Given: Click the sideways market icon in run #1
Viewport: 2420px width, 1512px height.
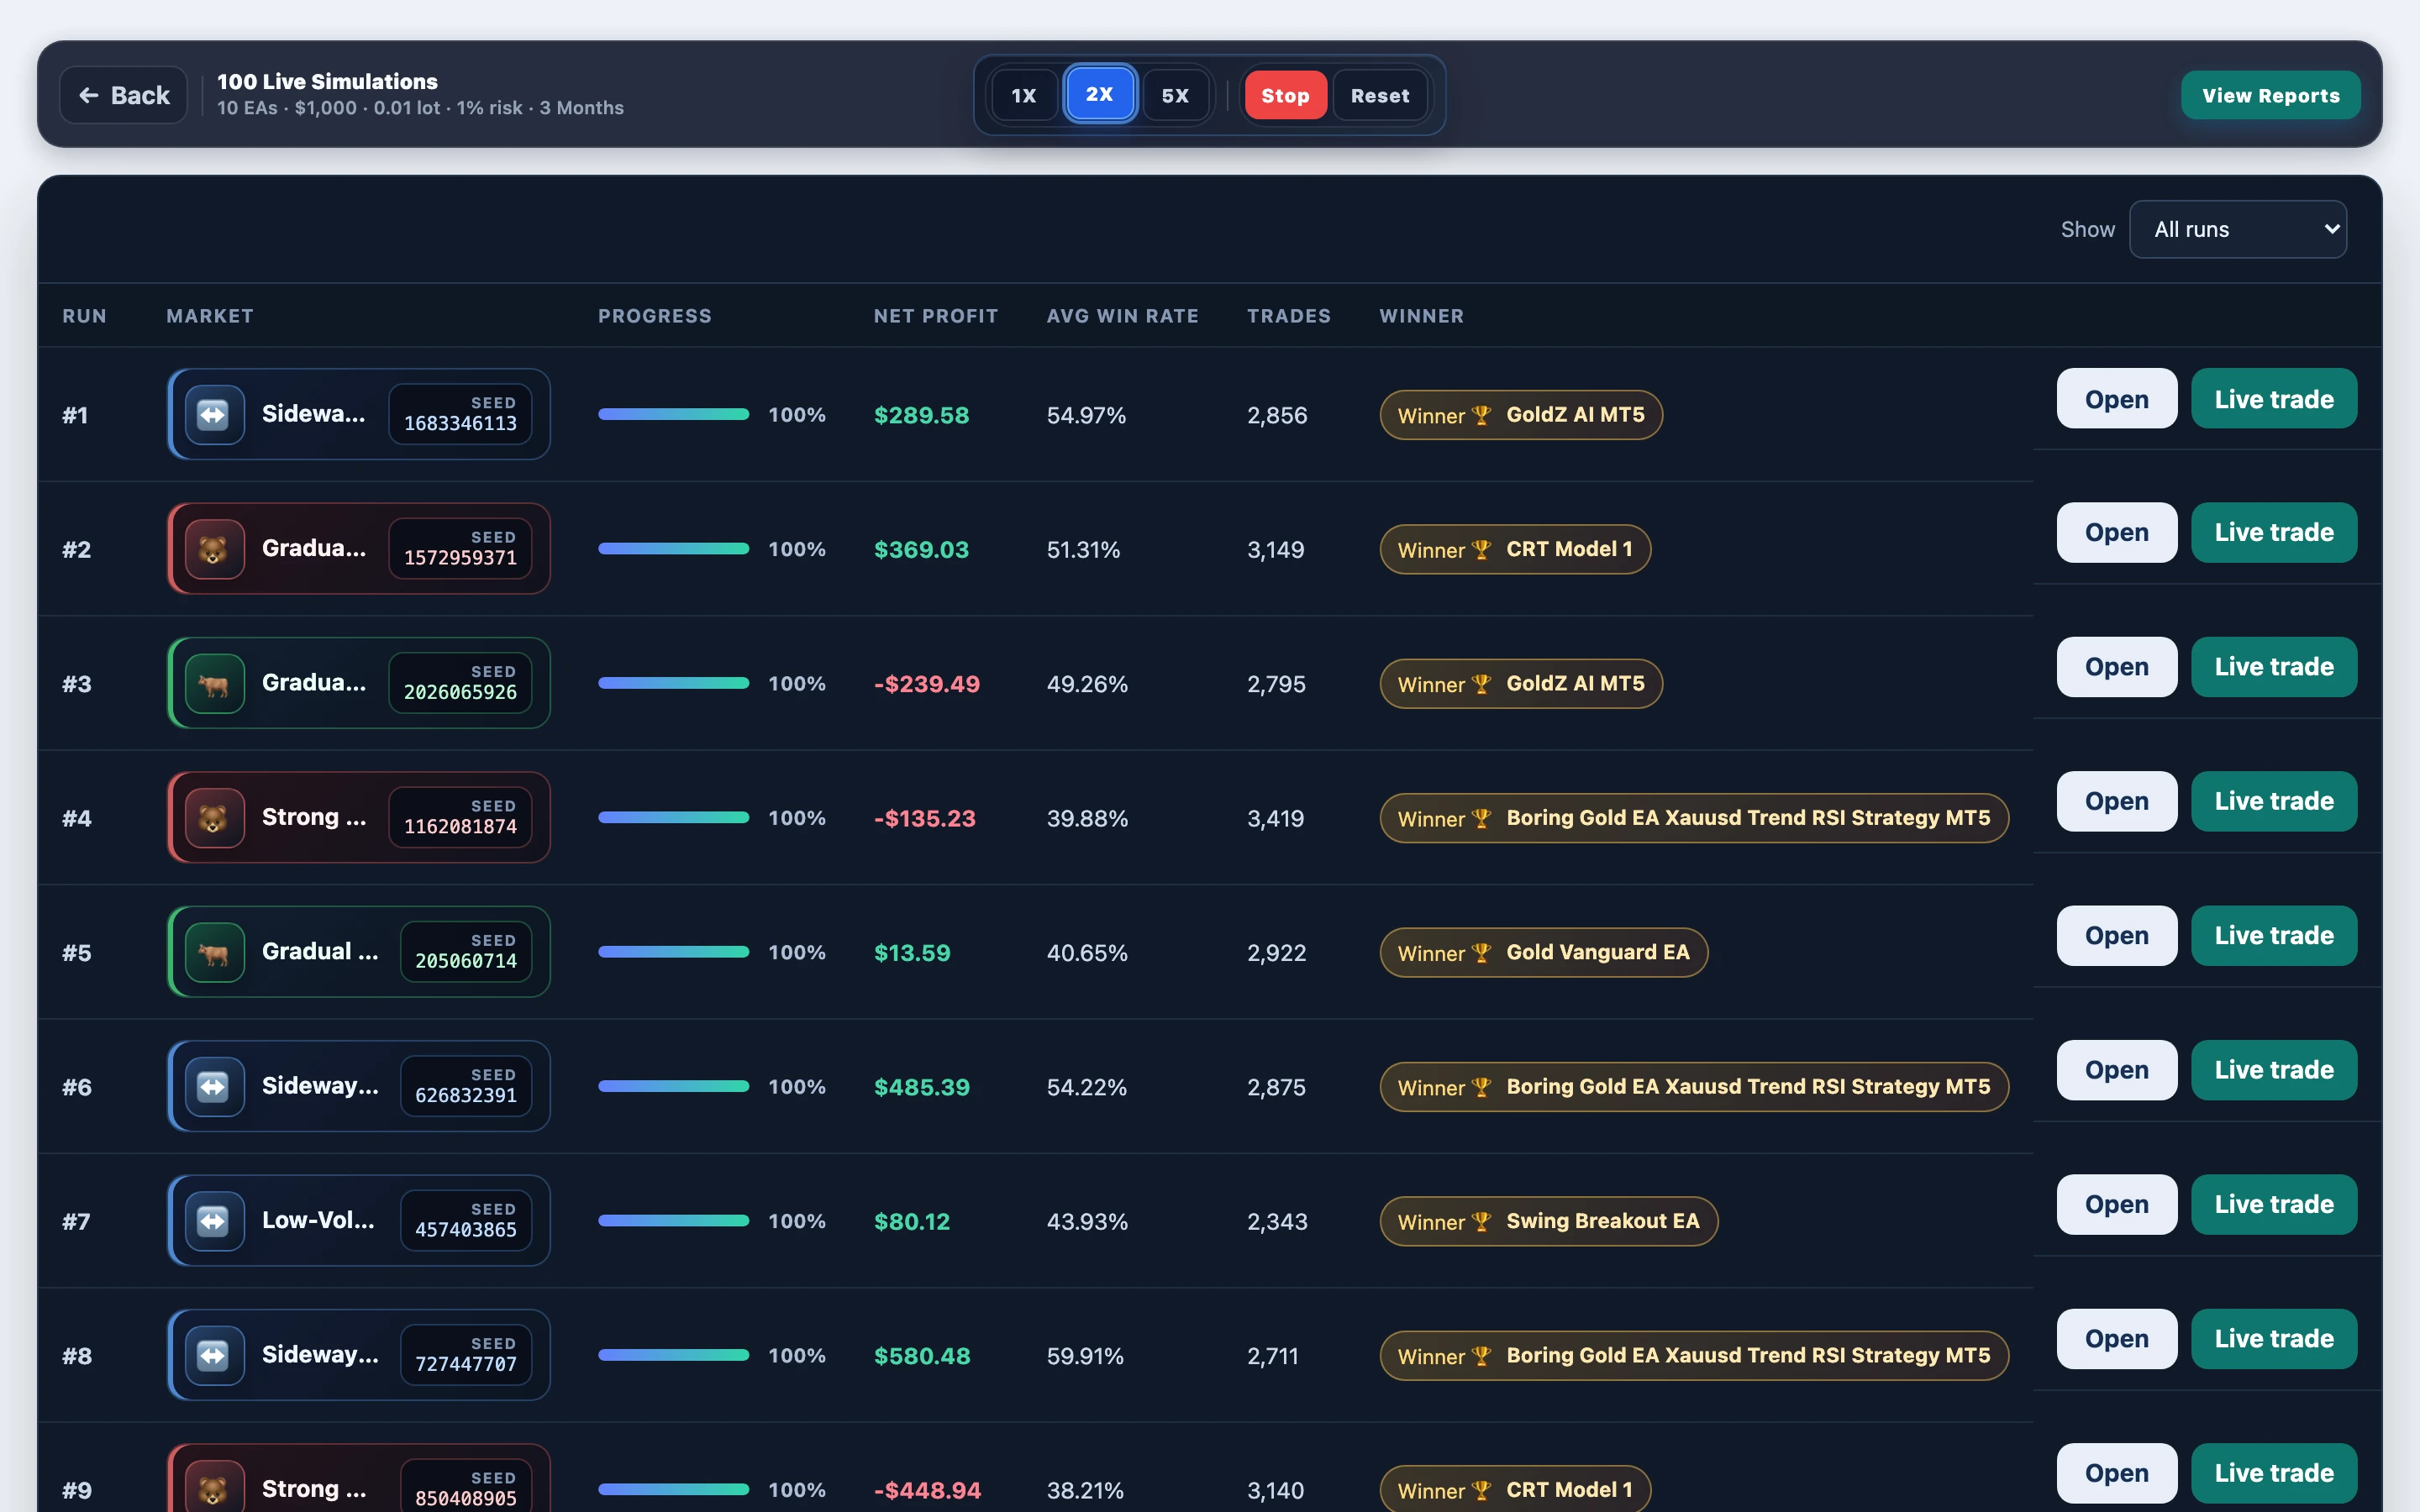Looking at the screenshot, I should (214, 415).
